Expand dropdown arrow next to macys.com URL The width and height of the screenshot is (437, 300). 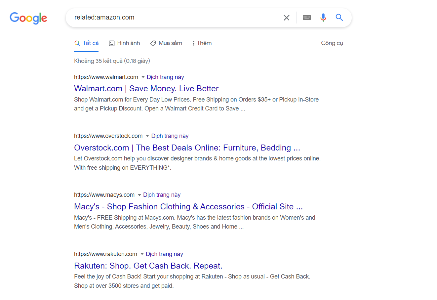point(139,195)
